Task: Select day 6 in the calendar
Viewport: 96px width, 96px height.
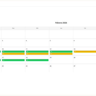Action: pyautogui.click(x=85, y=43)
